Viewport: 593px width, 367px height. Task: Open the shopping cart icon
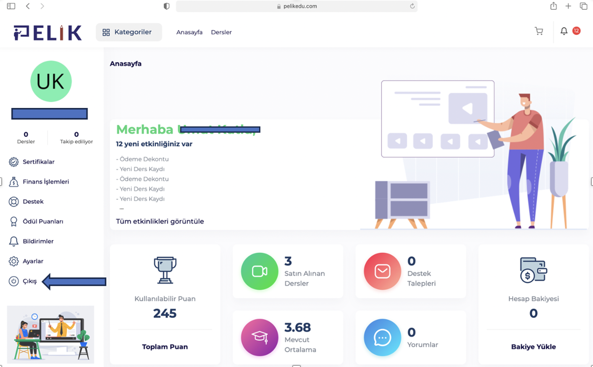coord(539,31)
